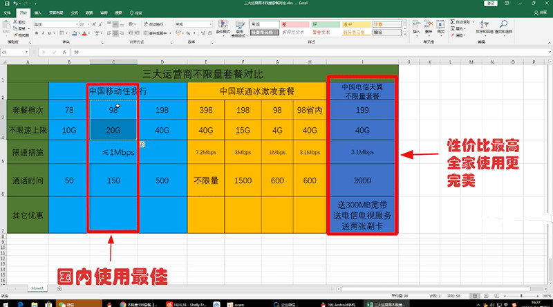Add a new sheet with the plus button

[59, 288]
